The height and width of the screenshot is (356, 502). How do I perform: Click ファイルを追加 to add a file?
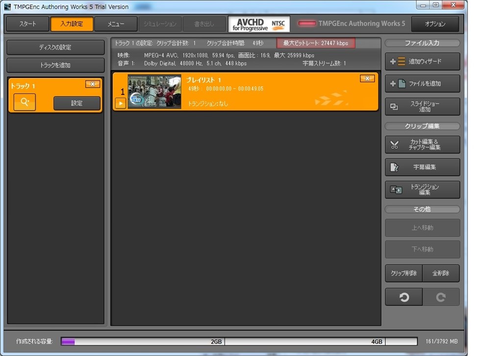tap(422, 83)
